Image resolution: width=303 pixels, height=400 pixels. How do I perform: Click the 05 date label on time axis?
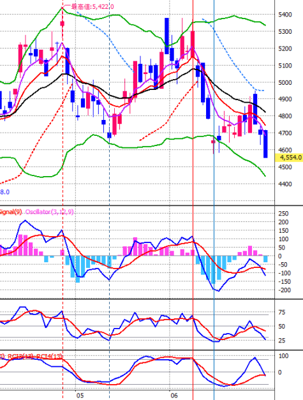(x=80, y=396)
